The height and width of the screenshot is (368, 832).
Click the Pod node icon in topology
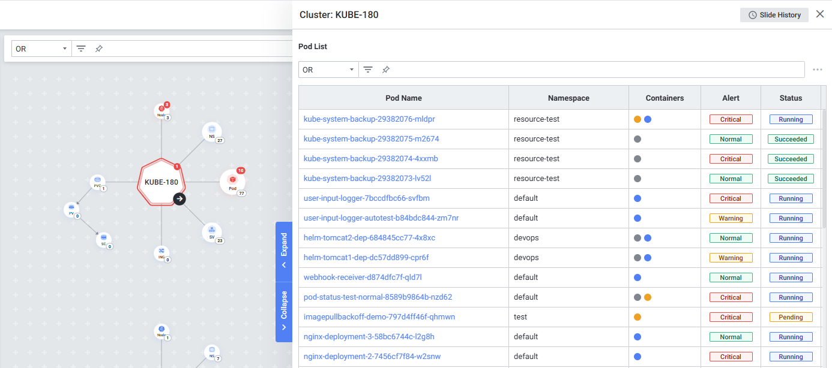point(232,181)
